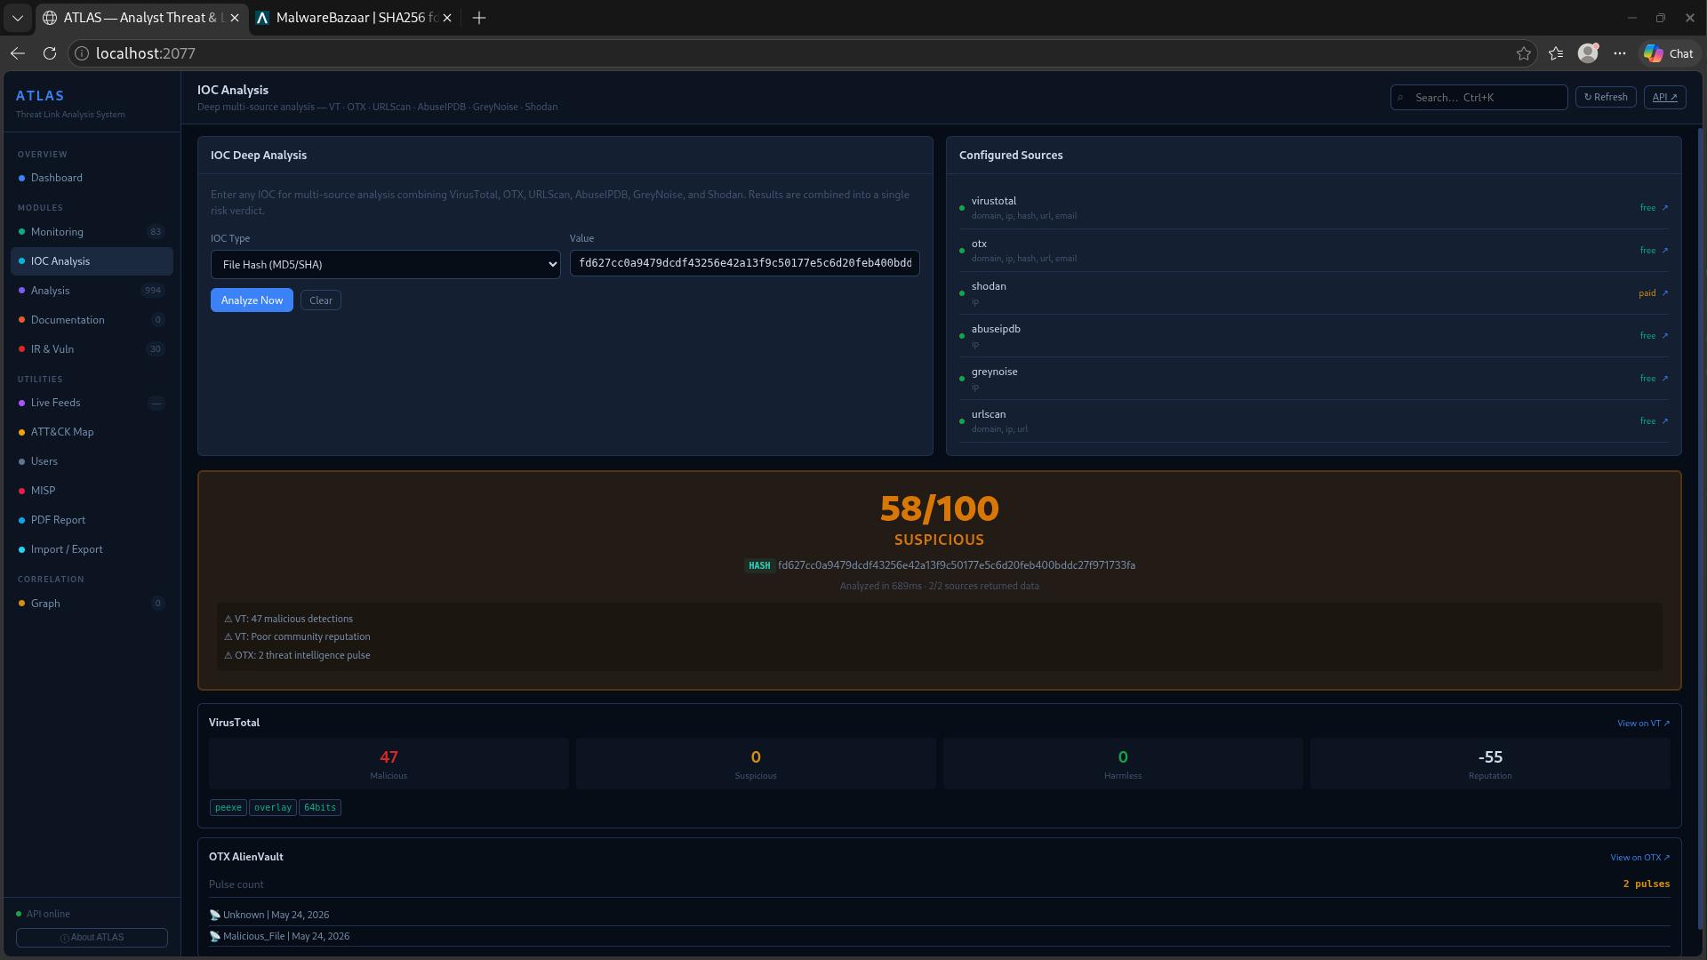
Task: Close the MalwareBazaar tab
Action: (x=447, y=18)
